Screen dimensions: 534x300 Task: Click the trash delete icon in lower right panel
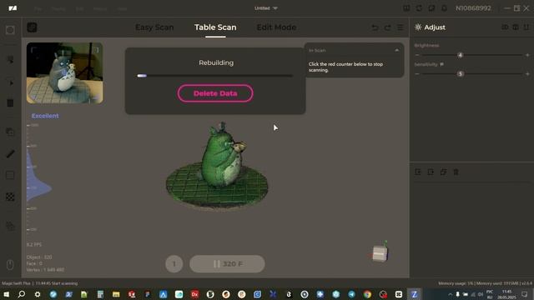coord(456,172)
